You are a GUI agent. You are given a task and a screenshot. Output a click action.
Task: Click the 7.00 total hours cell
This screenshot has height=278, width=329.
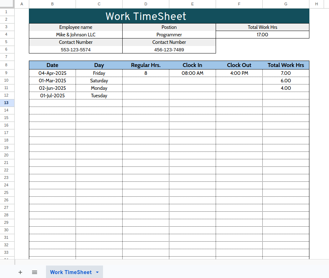286,73
